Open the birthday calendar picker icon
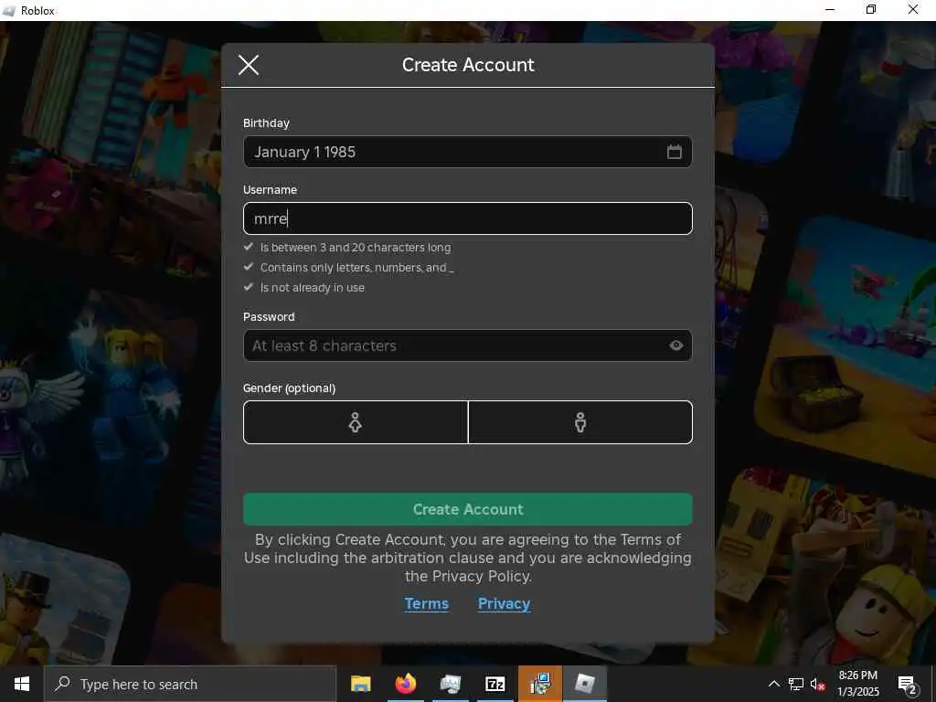This screenshot has width=936, height=702. point(674,152)
